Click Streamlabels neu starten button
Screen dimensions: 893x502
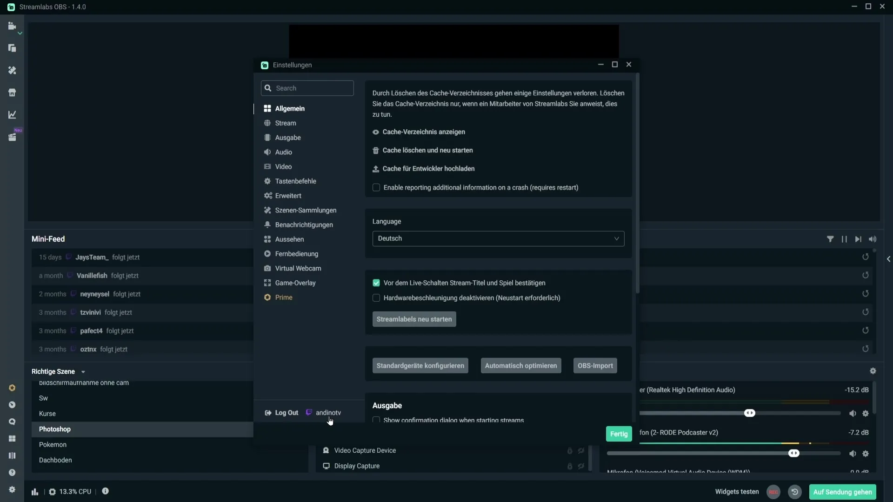414,319
